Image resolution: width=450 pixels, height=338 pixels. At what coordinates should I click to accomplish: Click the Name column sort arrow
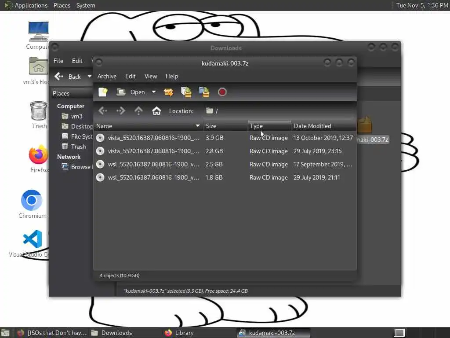(x=197, y=126)
